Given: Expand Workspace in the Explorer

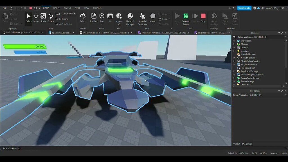Looking at the screenshot, I should click(x=235, y=40).
